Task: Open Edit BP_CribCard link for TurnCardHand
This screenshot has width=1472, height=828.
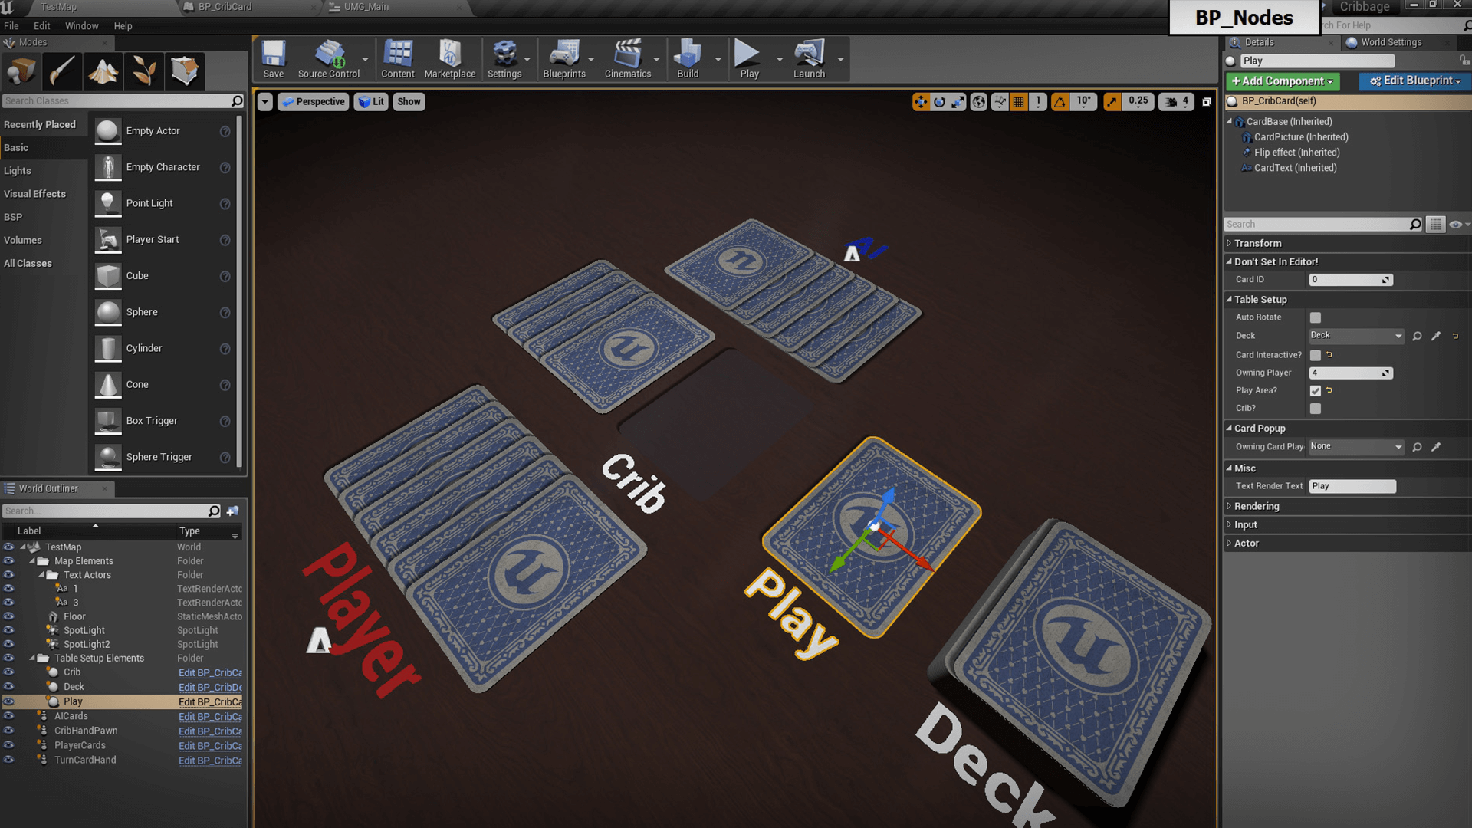Action: click(210, 761)
